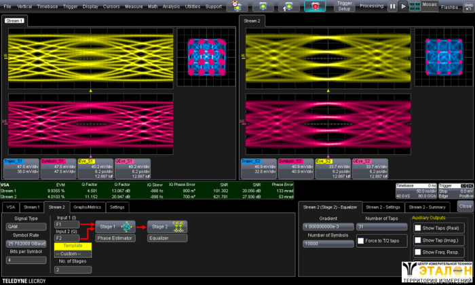Screen dimensions: 475x285
Task: Open the Input 1 (I) F1 source selector
Action: [68, 224]
